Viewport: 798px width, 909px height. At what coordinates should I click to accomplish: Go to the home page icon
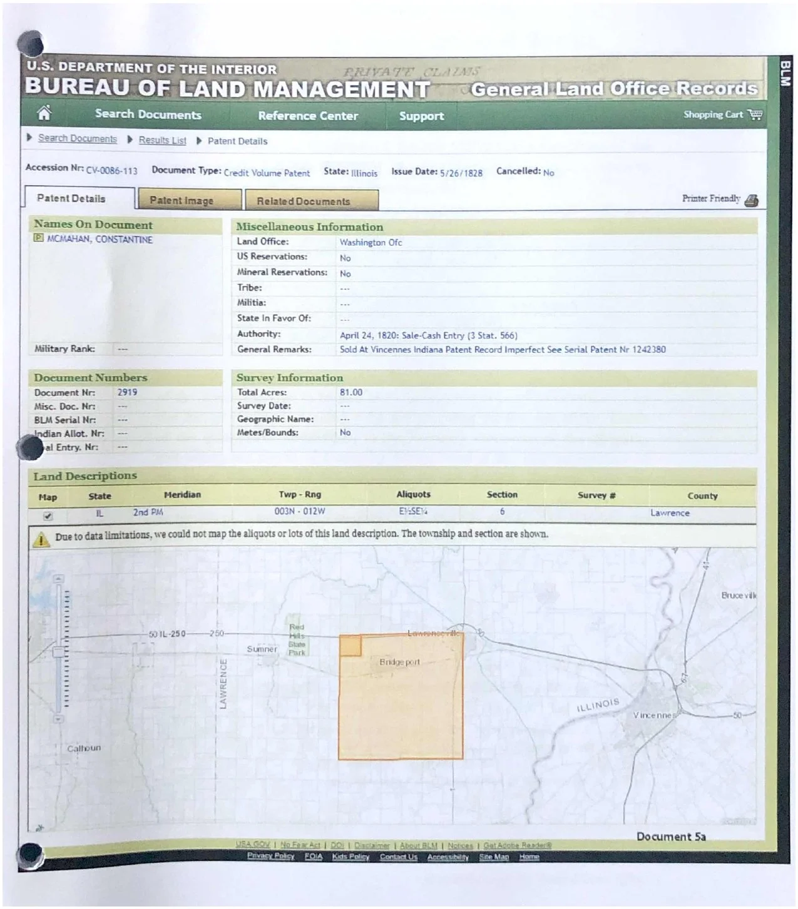44,113
